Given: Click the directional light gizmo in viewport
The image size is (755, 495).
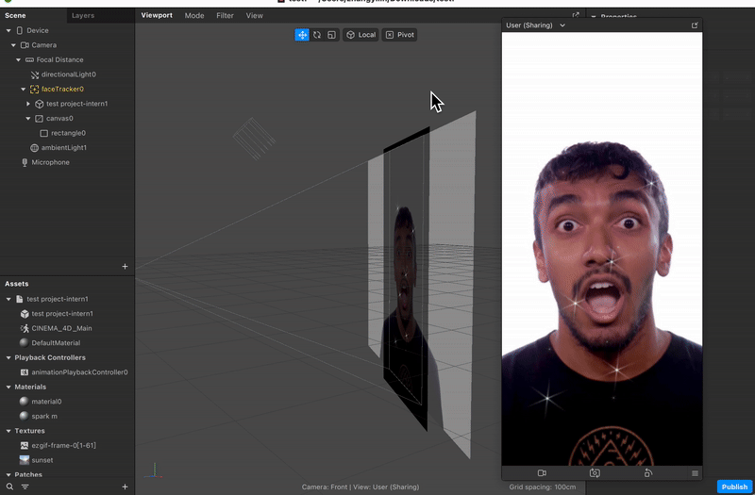Looking at the screenshot, I should point(254,139).
